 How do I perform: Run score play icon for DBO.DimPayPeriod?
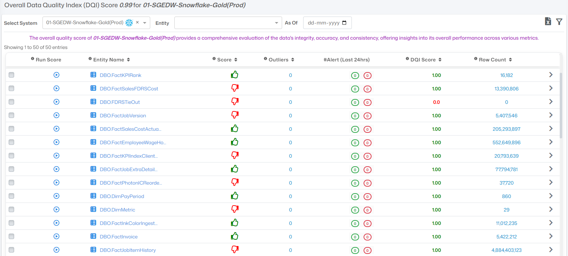[57, 196]
